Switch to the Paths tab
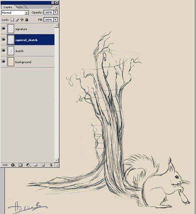This screenshot has height=214, width=196. 20,7
